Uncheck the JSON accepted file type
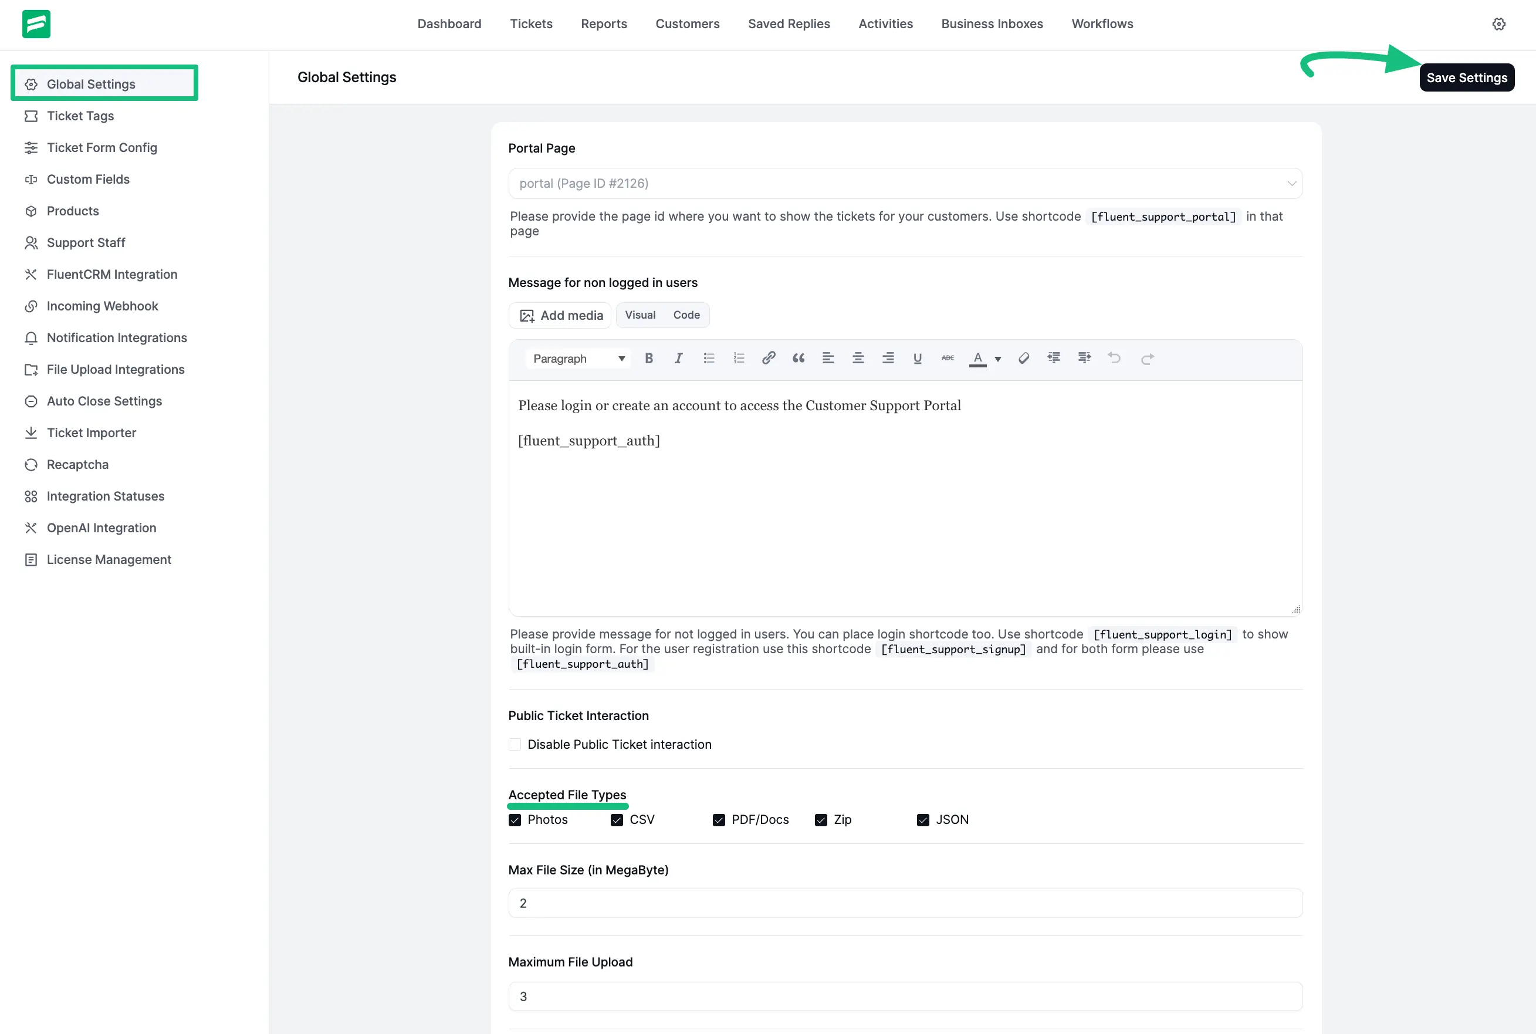The height and width of the screenshot is (1034, 1536). tap(922, 820)
